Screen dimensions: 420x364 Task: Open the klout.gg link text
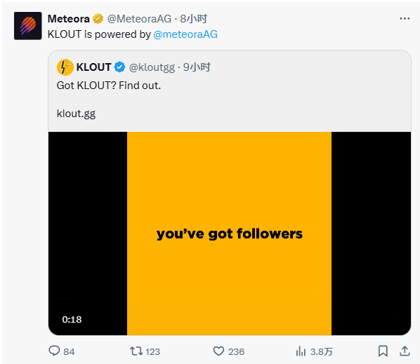point(76,114)
